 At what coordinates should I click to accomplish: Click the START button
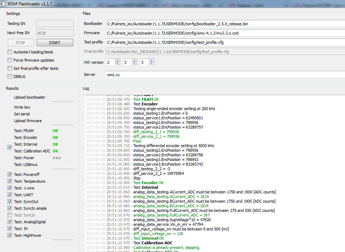tap(55, 42)
